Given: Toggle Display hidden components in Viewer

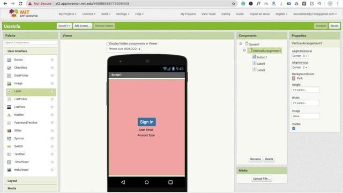Looking at the screenshot, I should (x=108, y=43).
